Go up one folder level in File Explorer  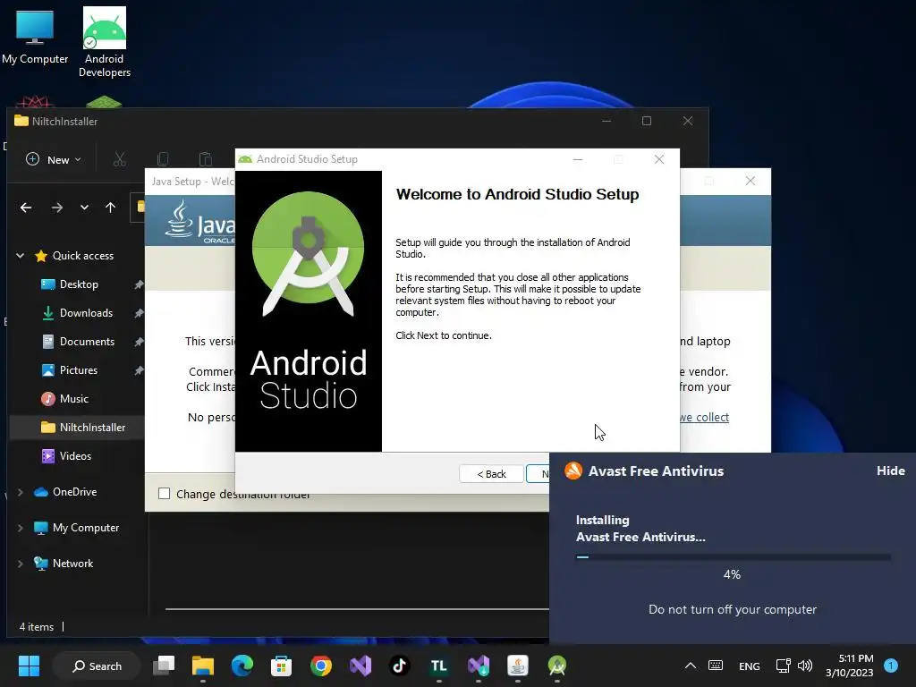point(110,208)
